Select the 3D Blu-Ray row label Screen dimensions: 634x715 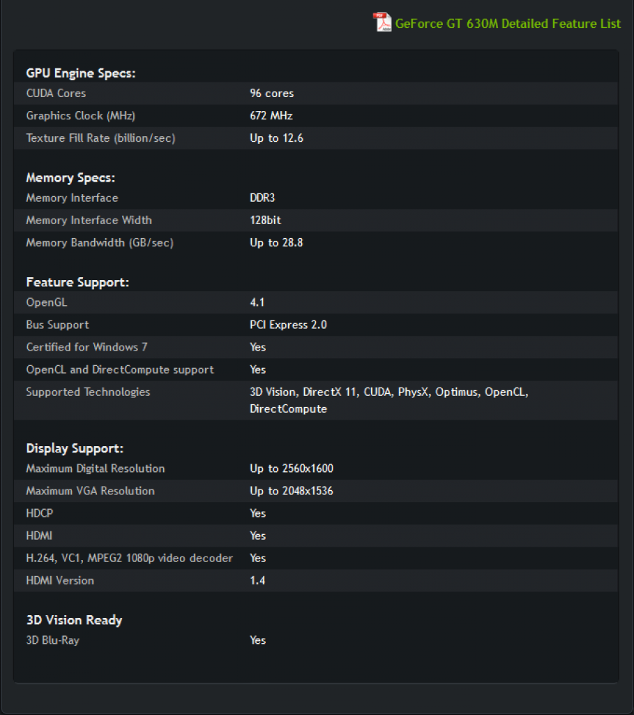click(53, 640)
